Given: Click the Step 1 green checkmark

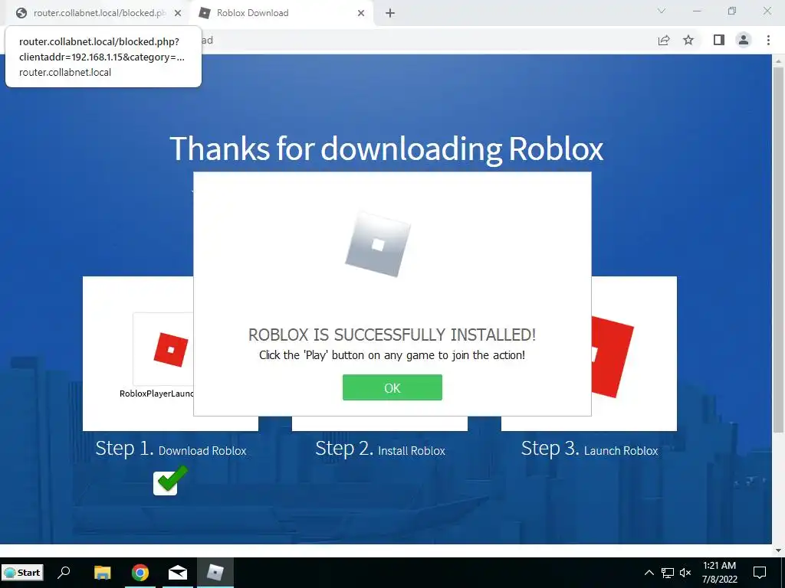Looking at the screenshot, I should click(x=171, y=481).
